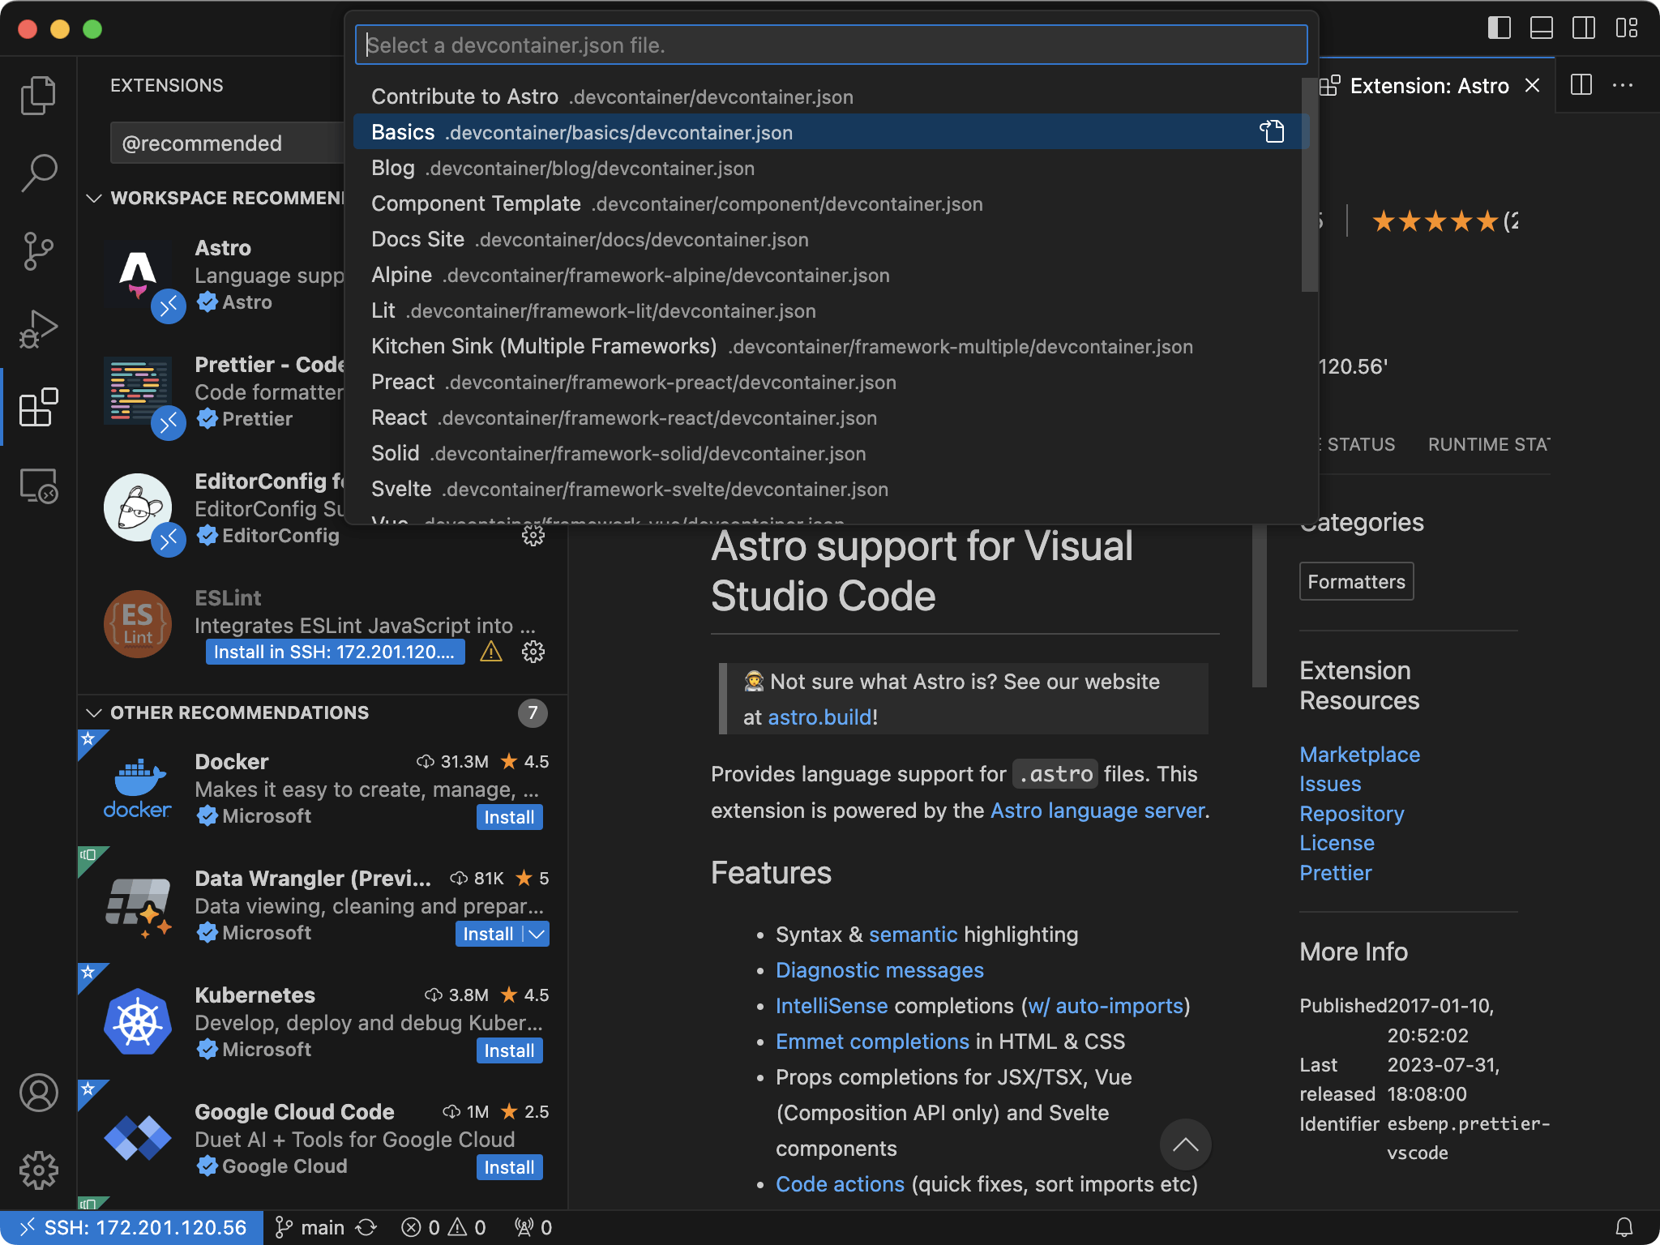Choose Blog devcontainer entry
The width and height of the screenshot is (1660, 1245).
pos(828,168)
